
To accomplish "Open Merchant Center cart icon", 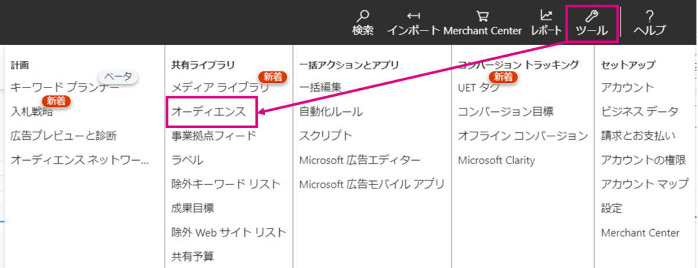I will tap(482, 16).
